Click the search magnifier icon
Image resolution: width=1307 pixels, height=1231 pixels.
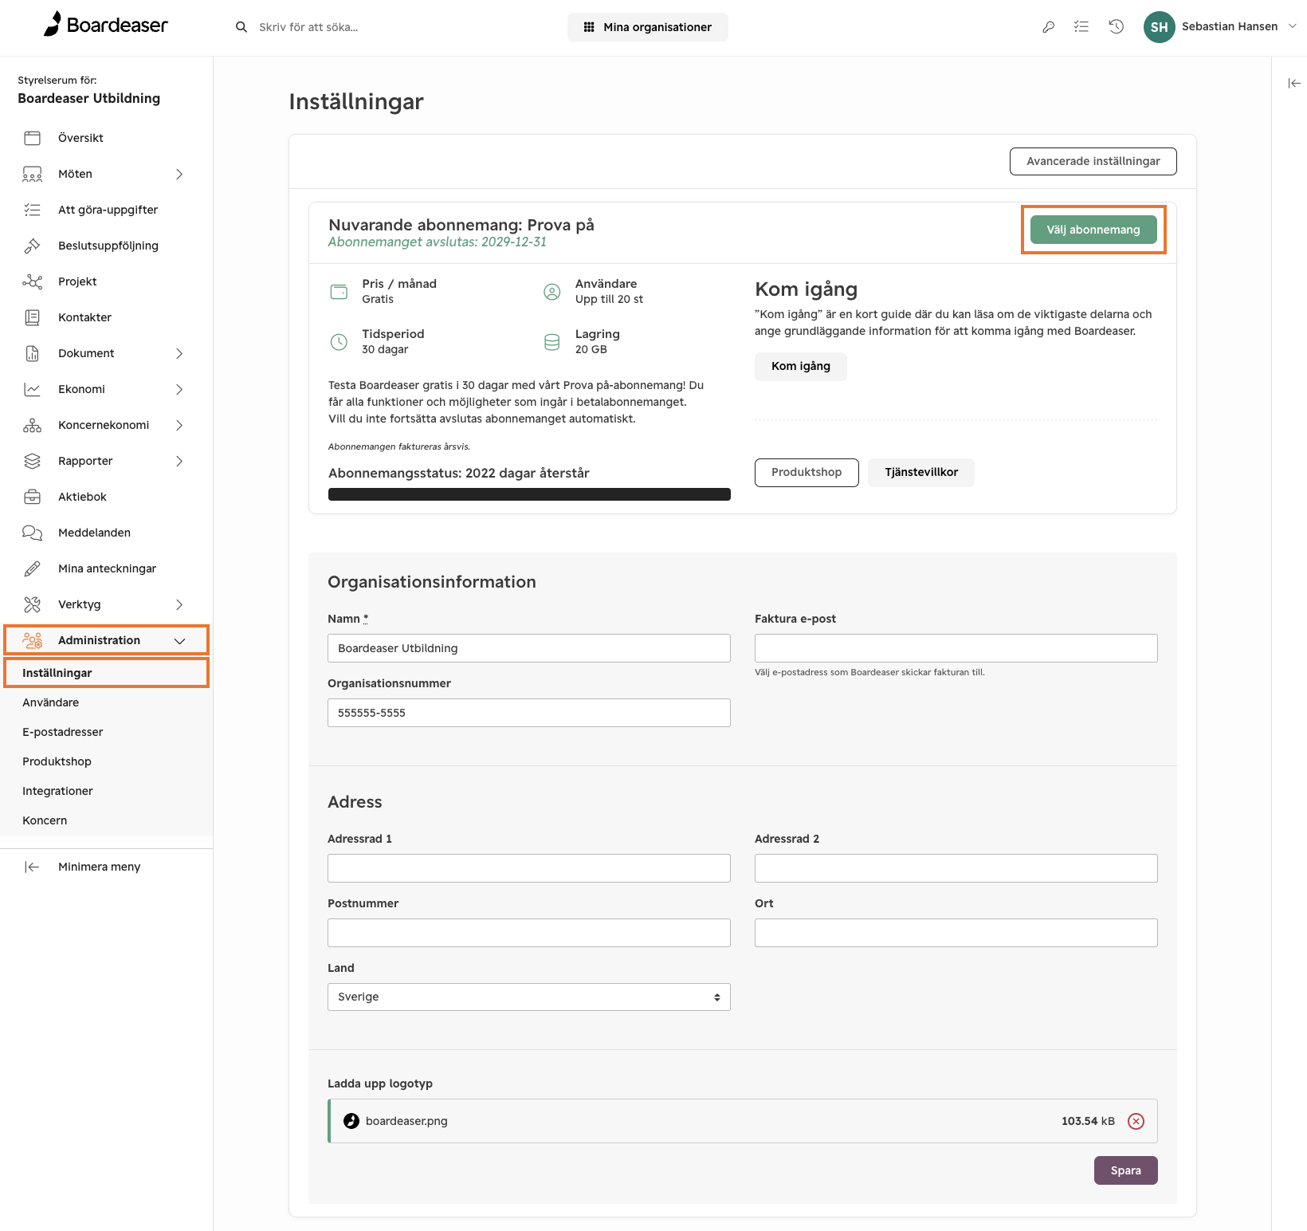tap(241, 27)
